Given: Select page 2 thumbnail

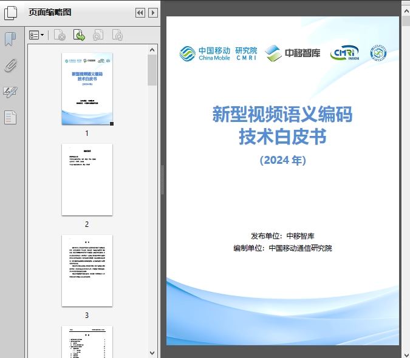Looking at the screenshot, I should coord(87,180).
